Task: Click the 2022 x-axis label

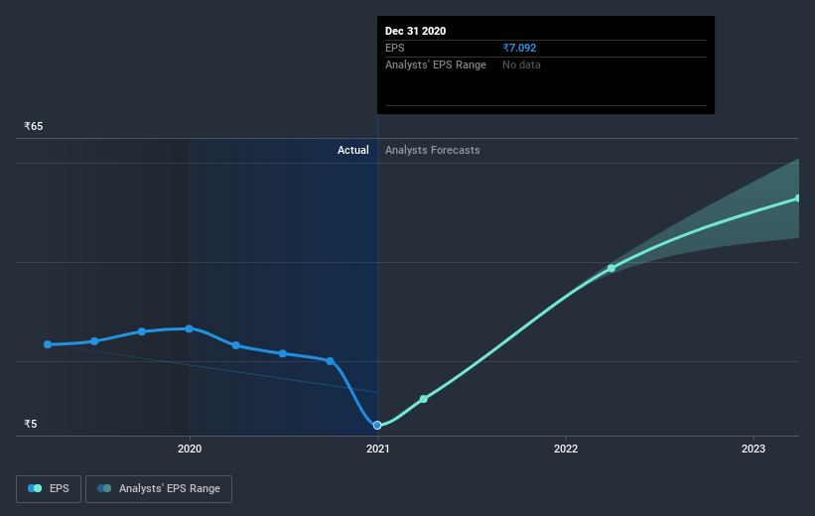Action: pyautogui.click(x=566, y=449)
